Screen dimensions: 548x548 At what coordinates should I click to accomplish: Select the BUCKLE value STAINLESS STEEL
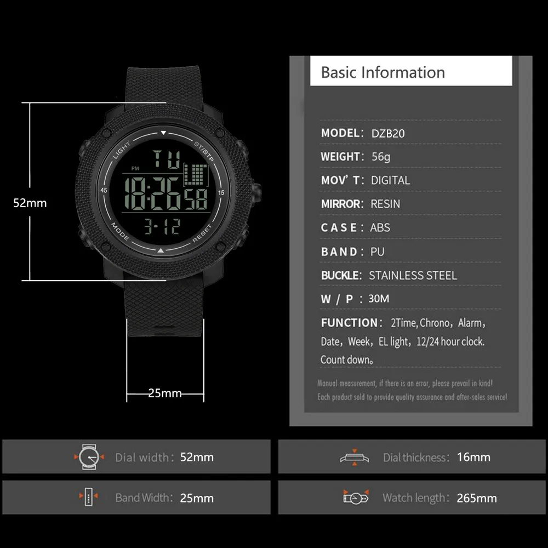tap(413, 276)
